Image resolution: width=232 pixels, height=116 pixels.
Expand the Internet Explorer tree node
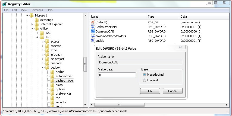pos(32,24)
